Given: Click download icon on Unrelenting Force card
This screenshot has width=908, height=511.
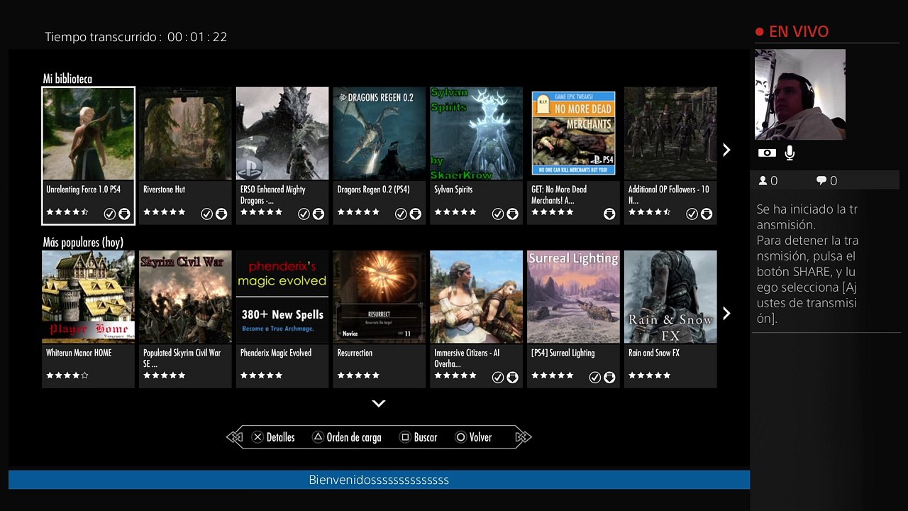Looking at the screenshot, I should [124, 214].
